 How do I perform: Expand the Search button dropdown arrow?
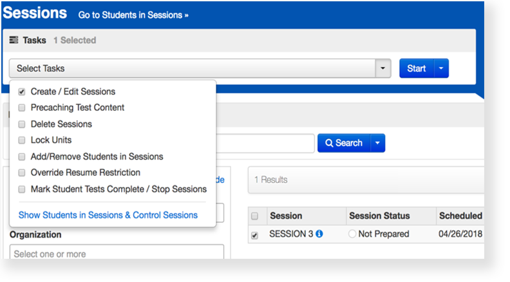[x=377, y=143]
